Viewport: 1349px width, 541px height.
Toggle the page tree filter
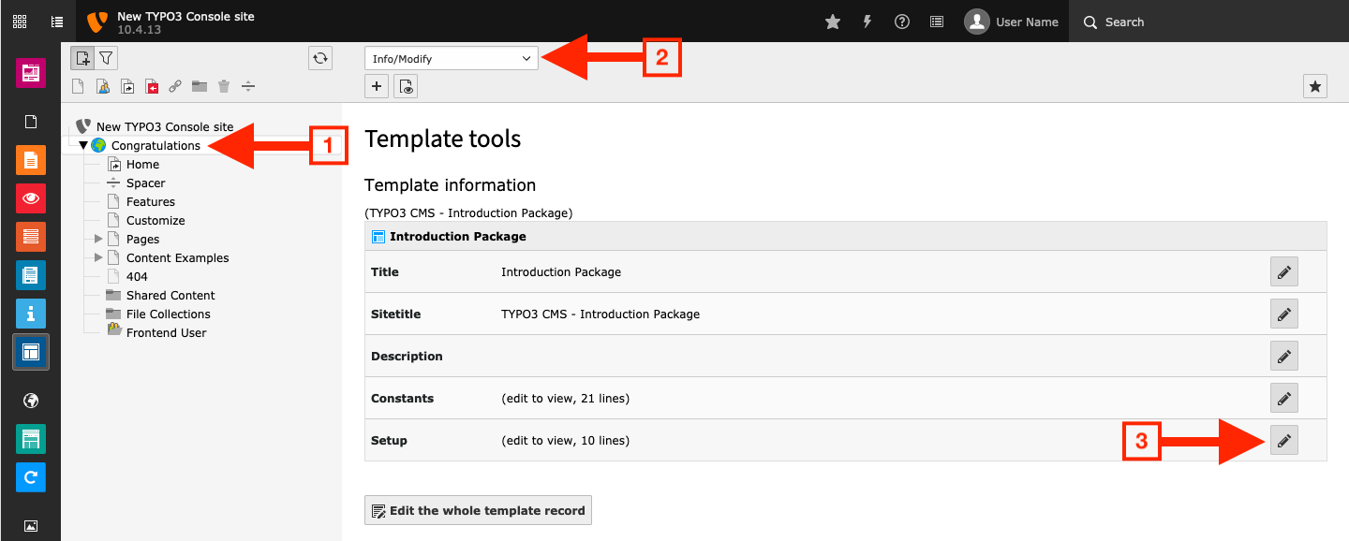pos(106,58)
